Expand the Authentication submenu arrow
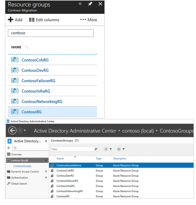Viewport: 196px width, 205px height. pos(46,178)
